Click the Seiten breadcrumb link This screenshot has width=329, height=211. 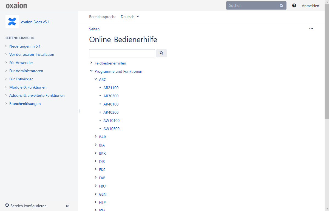tap(94, 29)
